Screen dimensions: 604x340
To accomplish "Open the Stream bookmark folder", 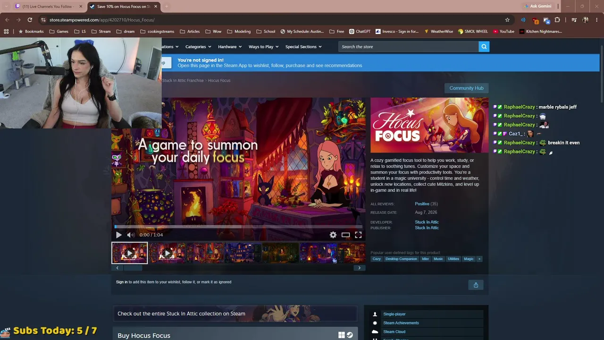I will pos(101,32).
